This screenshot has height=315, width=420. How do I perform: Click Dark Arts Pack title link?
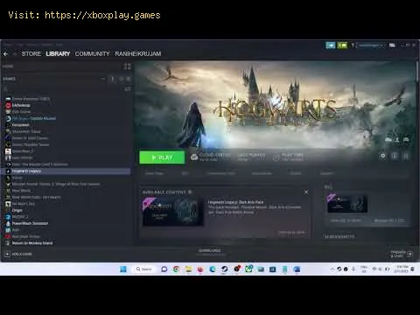pos(235,202)
